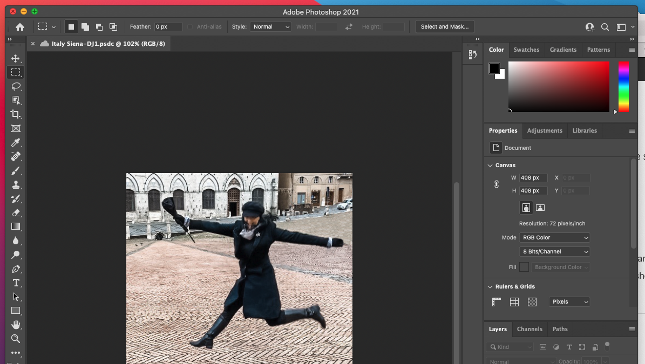The height and width of the screenshot is (364, 645).
Task: Select the Lasso tool
Action: coord(16,86)
